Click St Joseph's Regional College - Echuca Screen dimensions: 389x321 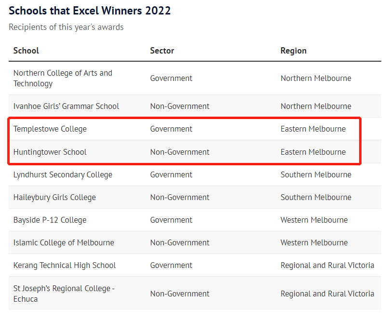click(x=64, y=294)
